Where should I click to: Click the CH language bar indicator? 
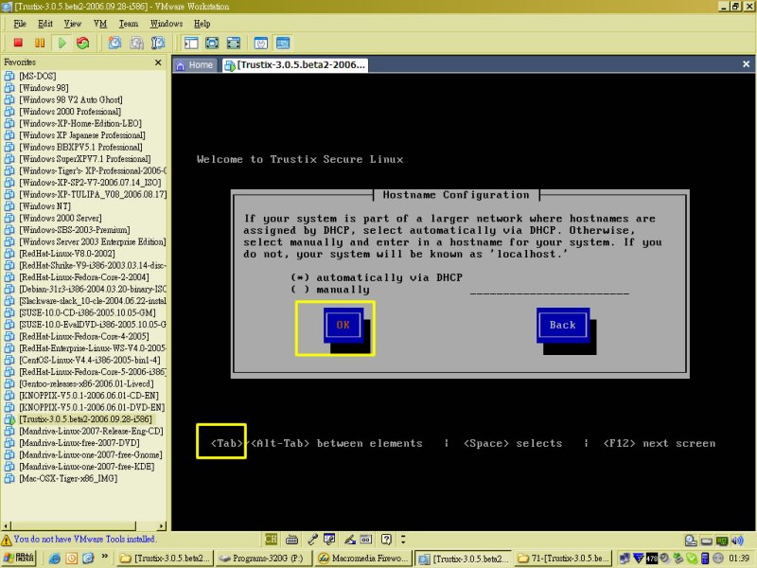[x=271, y=539]
